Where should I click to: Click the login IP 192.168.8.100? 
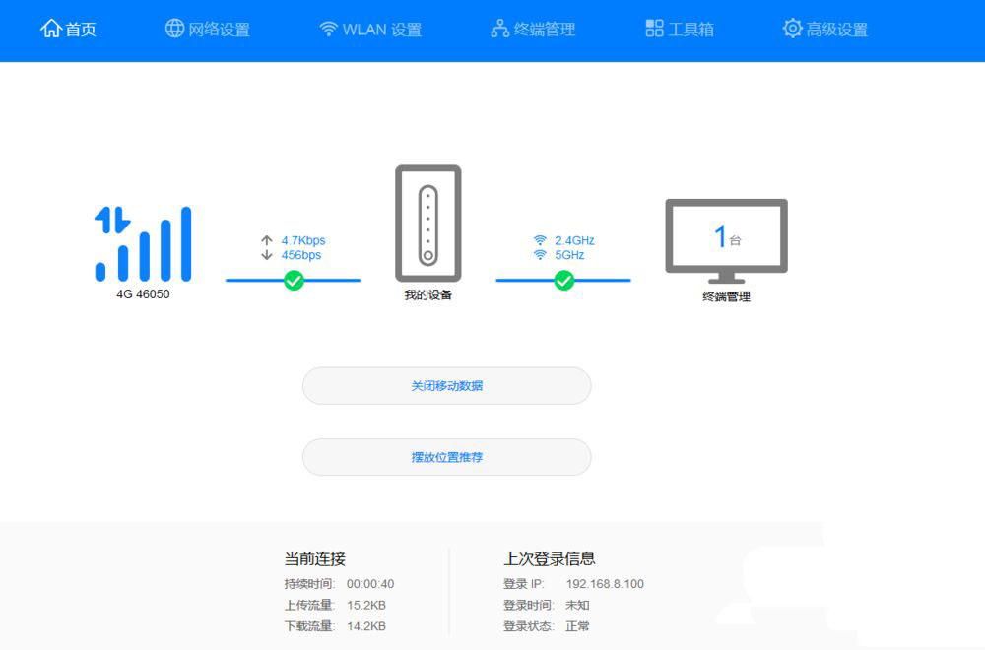pos(605,584)
